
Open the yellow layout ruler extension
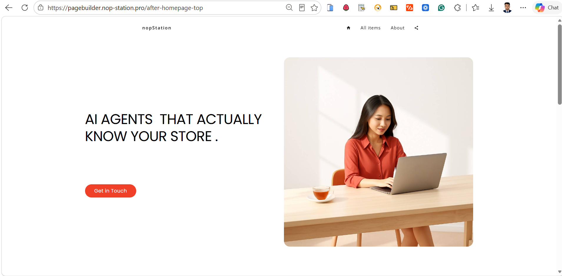[x=394, y=8]
